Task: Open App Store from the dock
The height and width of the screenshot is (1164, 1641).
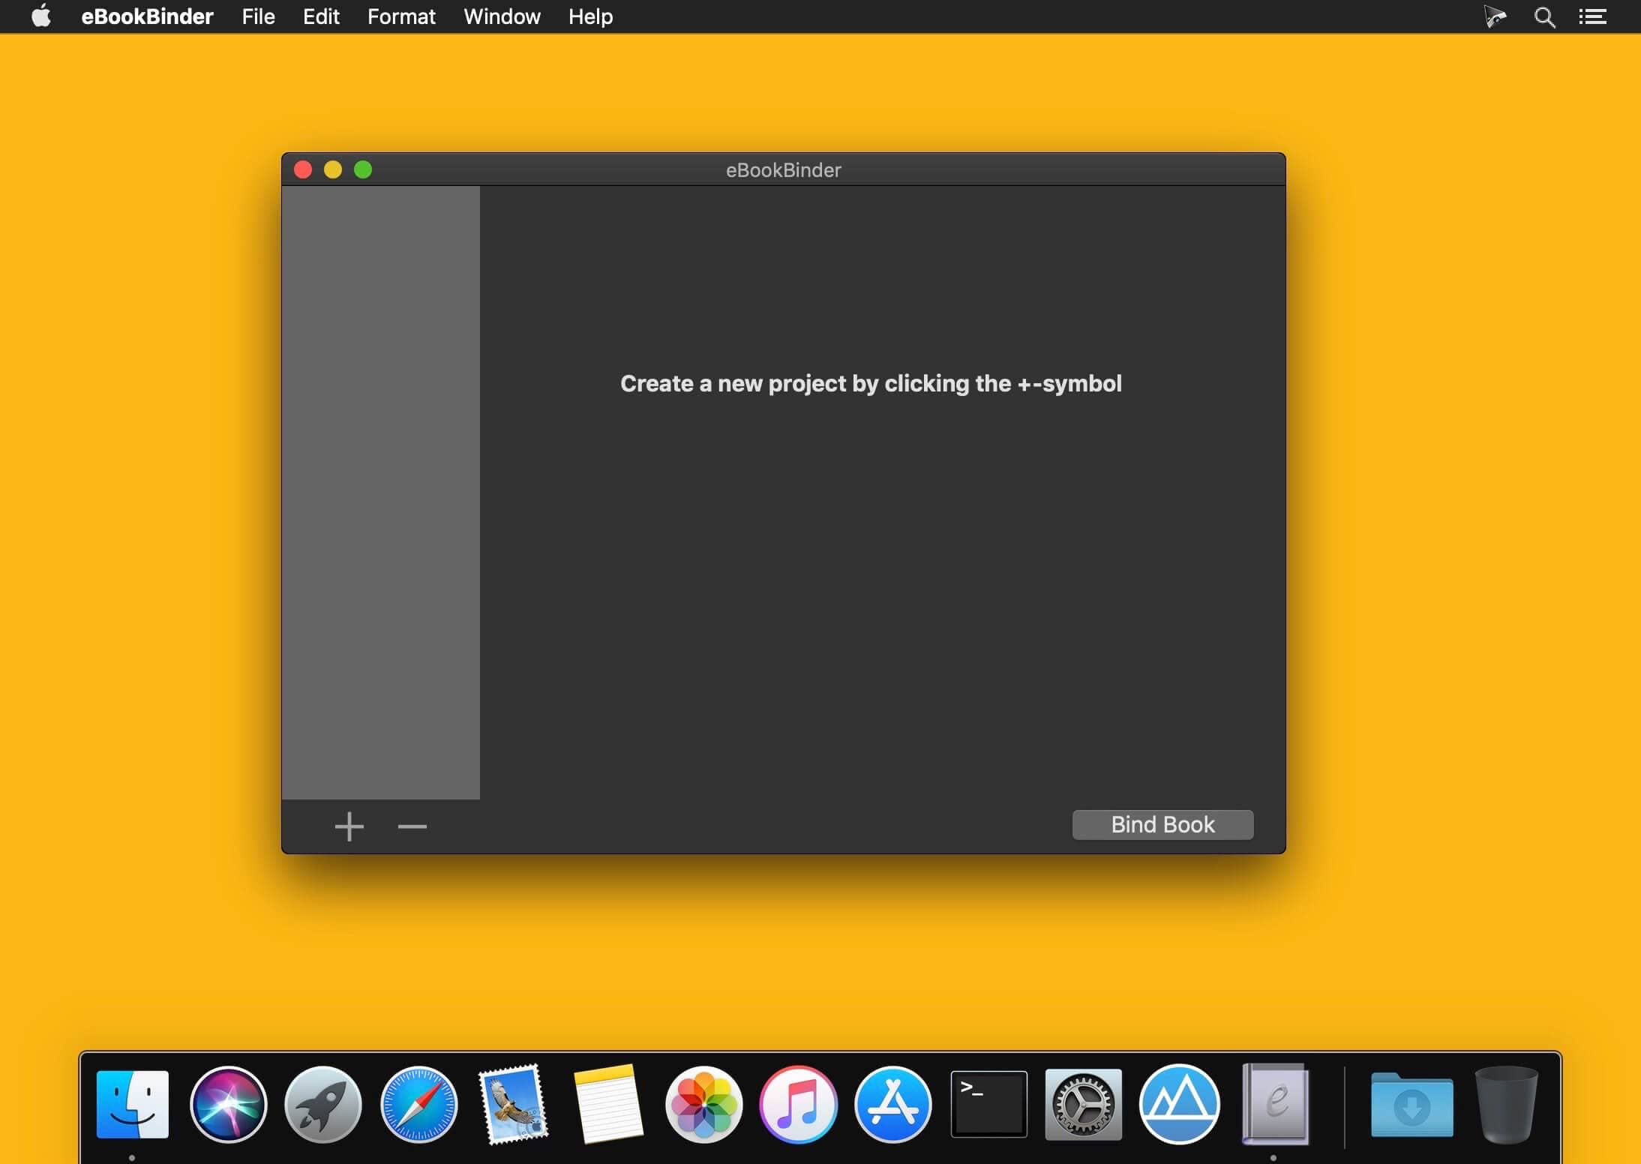Action: coord(893,1103)
